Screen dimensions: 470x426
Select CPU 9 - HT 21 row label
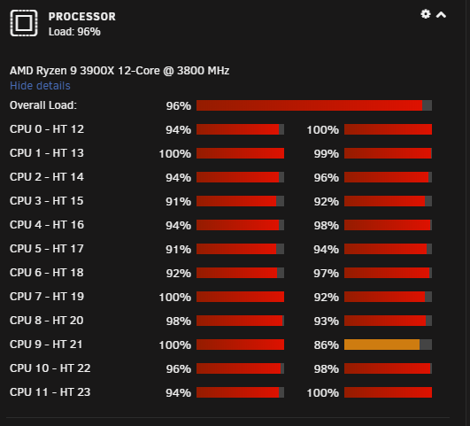pos(46,345)
